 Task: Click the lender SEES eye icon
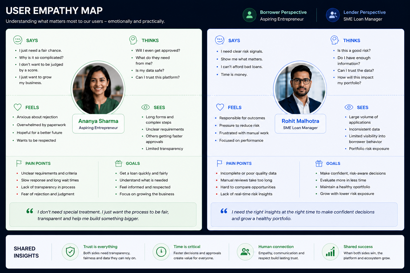click(x=349, y=107)
